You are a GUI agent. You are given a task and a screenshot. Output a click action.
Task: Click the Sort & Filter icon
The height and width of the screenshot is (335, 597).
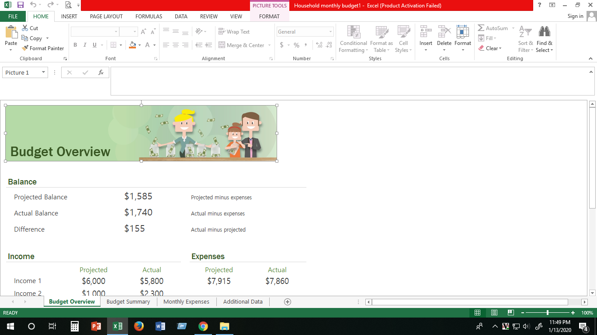click(525, 32)
